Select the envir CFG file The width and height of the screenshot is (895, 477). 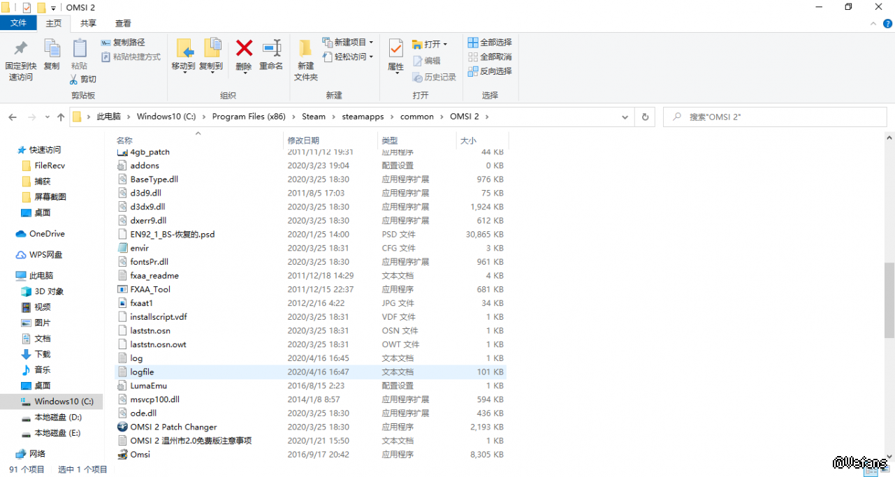(310, 248)
